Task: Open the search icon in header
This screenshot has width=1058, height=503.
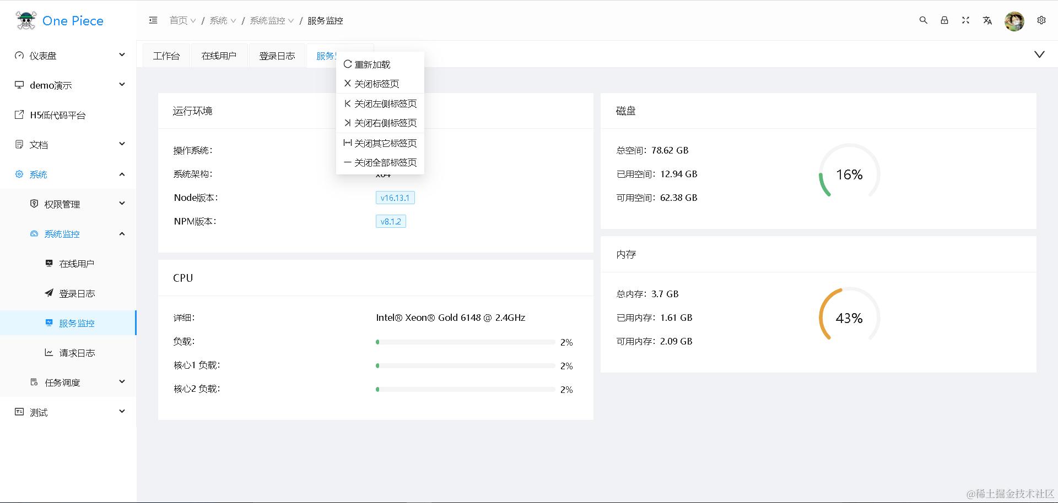Action: (924, 20)
